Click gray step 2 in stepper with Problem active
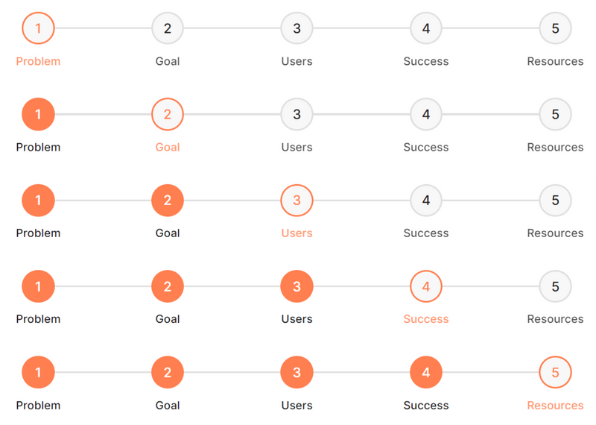 [168, 29]
